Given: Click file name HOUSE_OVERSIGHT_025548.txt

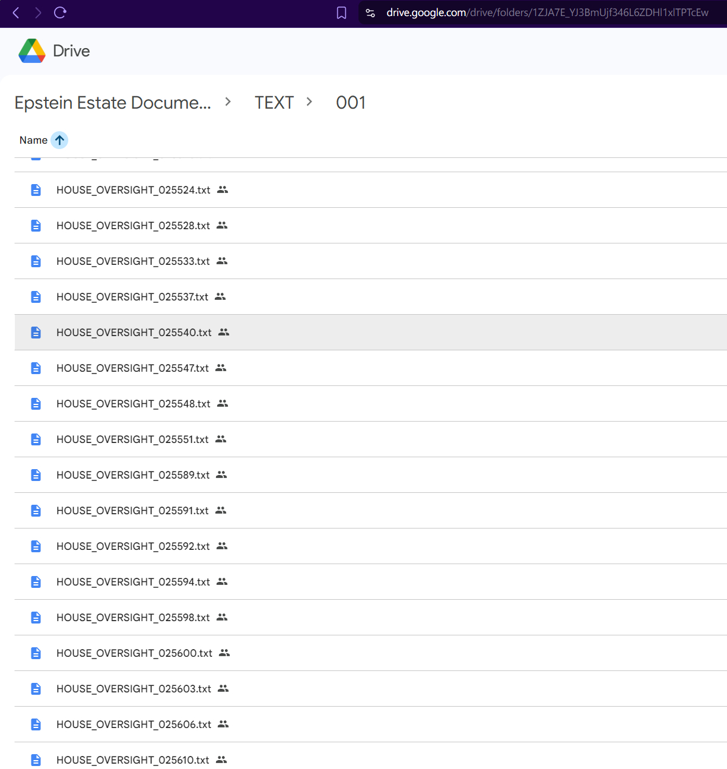Looking at the screenshot, I should [x=134, y=404].
